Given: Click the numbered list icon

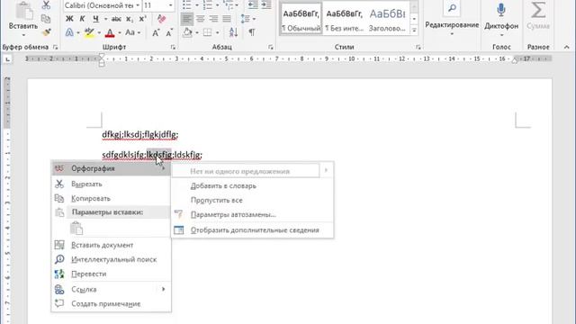Looking at the screenshot, I should (208, 5).
